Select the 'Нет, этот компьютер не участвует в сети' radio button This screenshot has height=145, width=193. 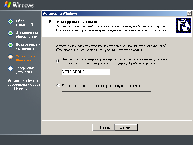[58, 61]
